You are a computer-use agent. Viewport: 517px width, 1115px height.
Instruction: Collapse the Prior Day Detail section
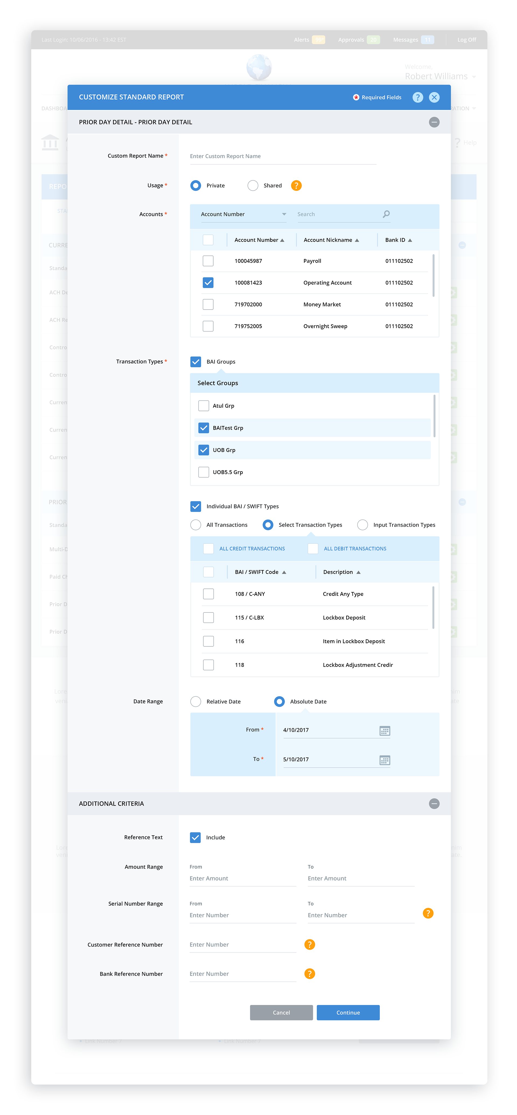click(434, 122)
